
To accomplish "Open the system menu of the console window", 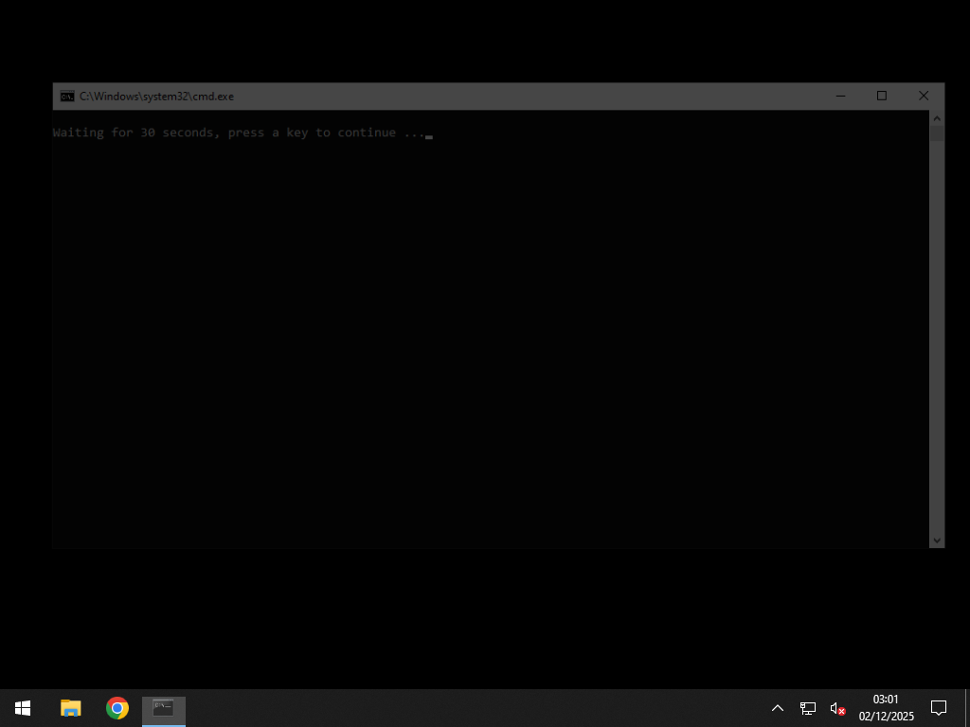I will pyautogui.click(x=66, y=96).
